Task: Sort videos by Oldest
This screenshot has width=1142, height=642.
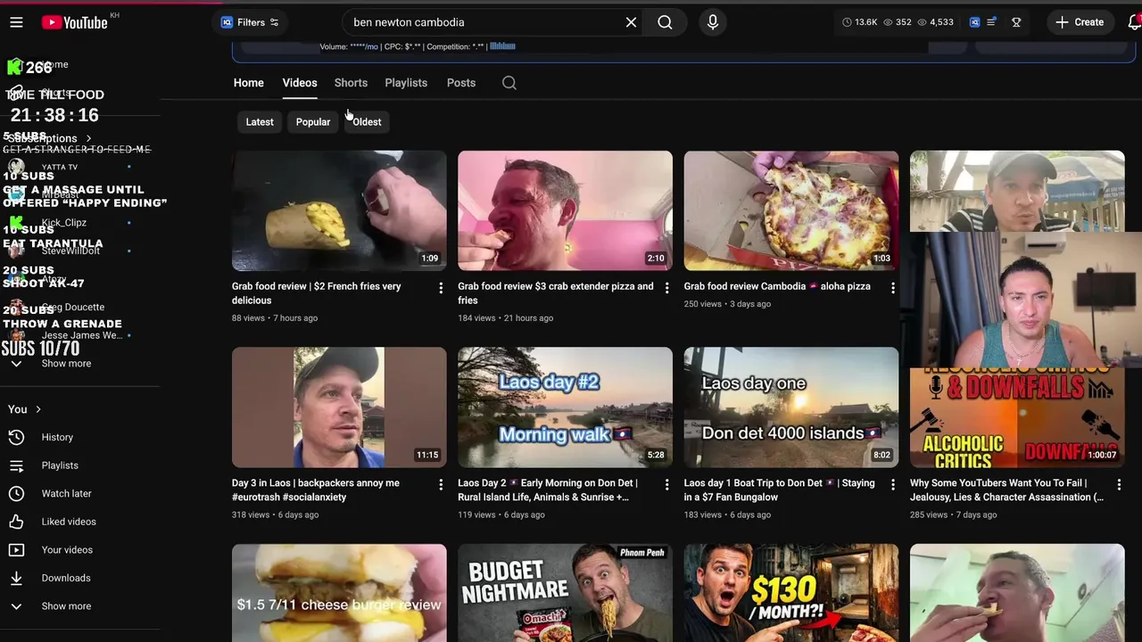Action: (367, 122)
